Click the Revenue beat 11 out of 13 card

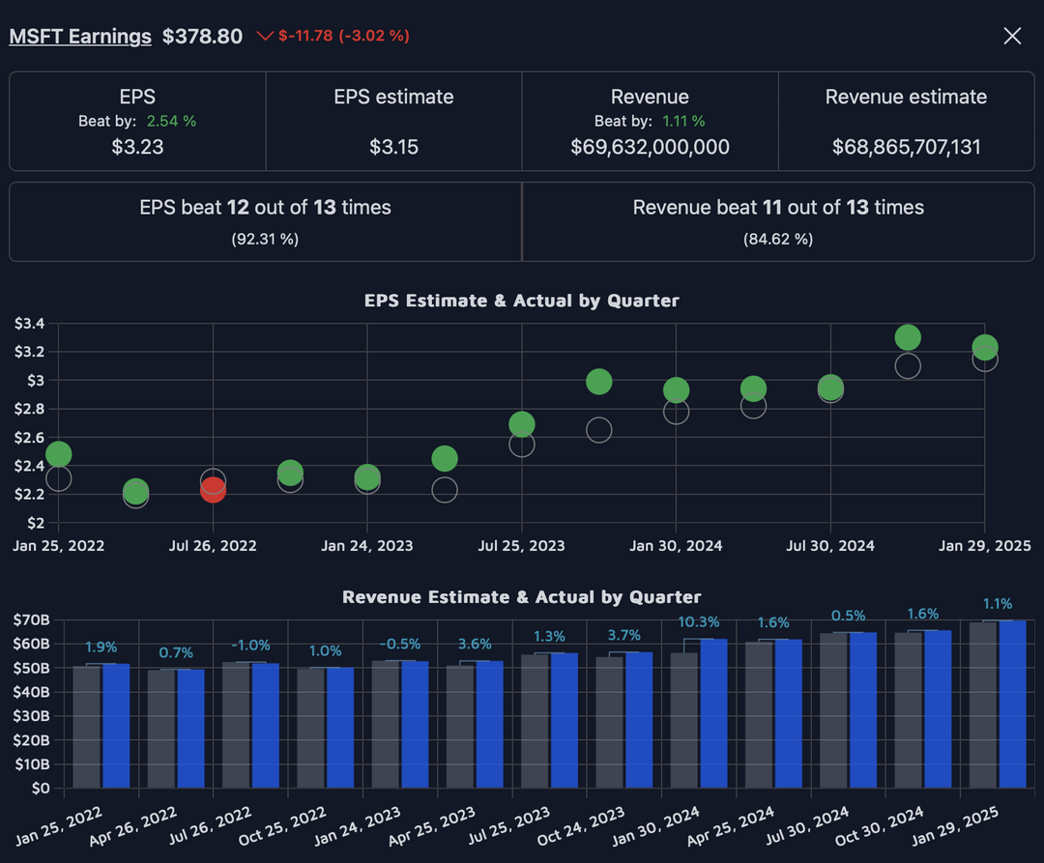(778, 222)
